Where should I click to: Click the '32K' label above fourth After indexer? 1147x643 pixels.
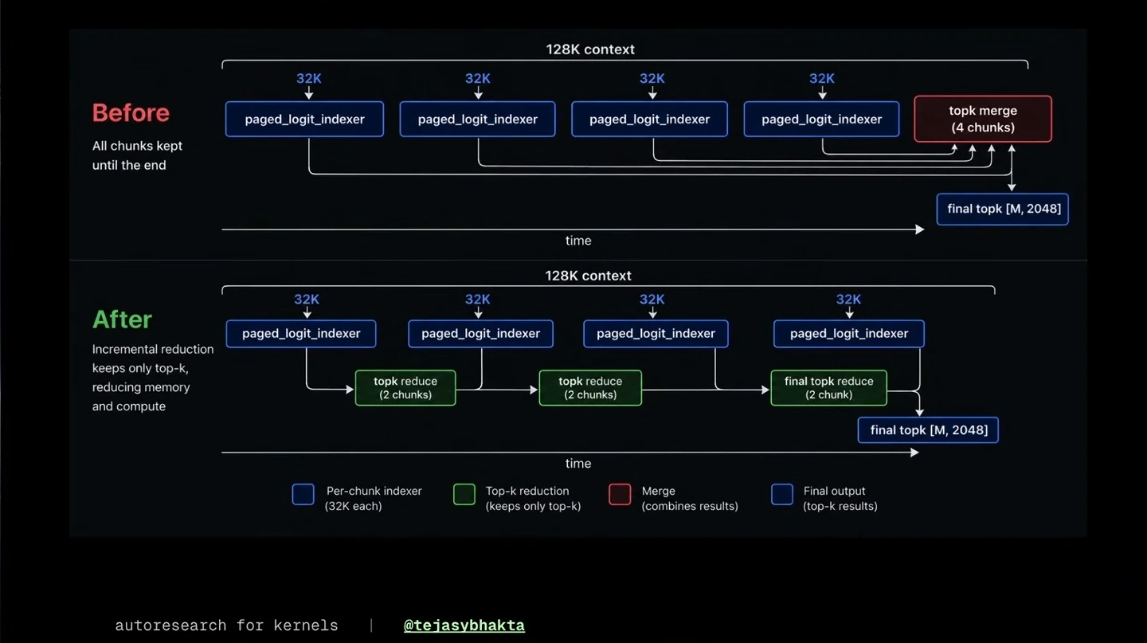pyautogui.click(x=848, y=300)
